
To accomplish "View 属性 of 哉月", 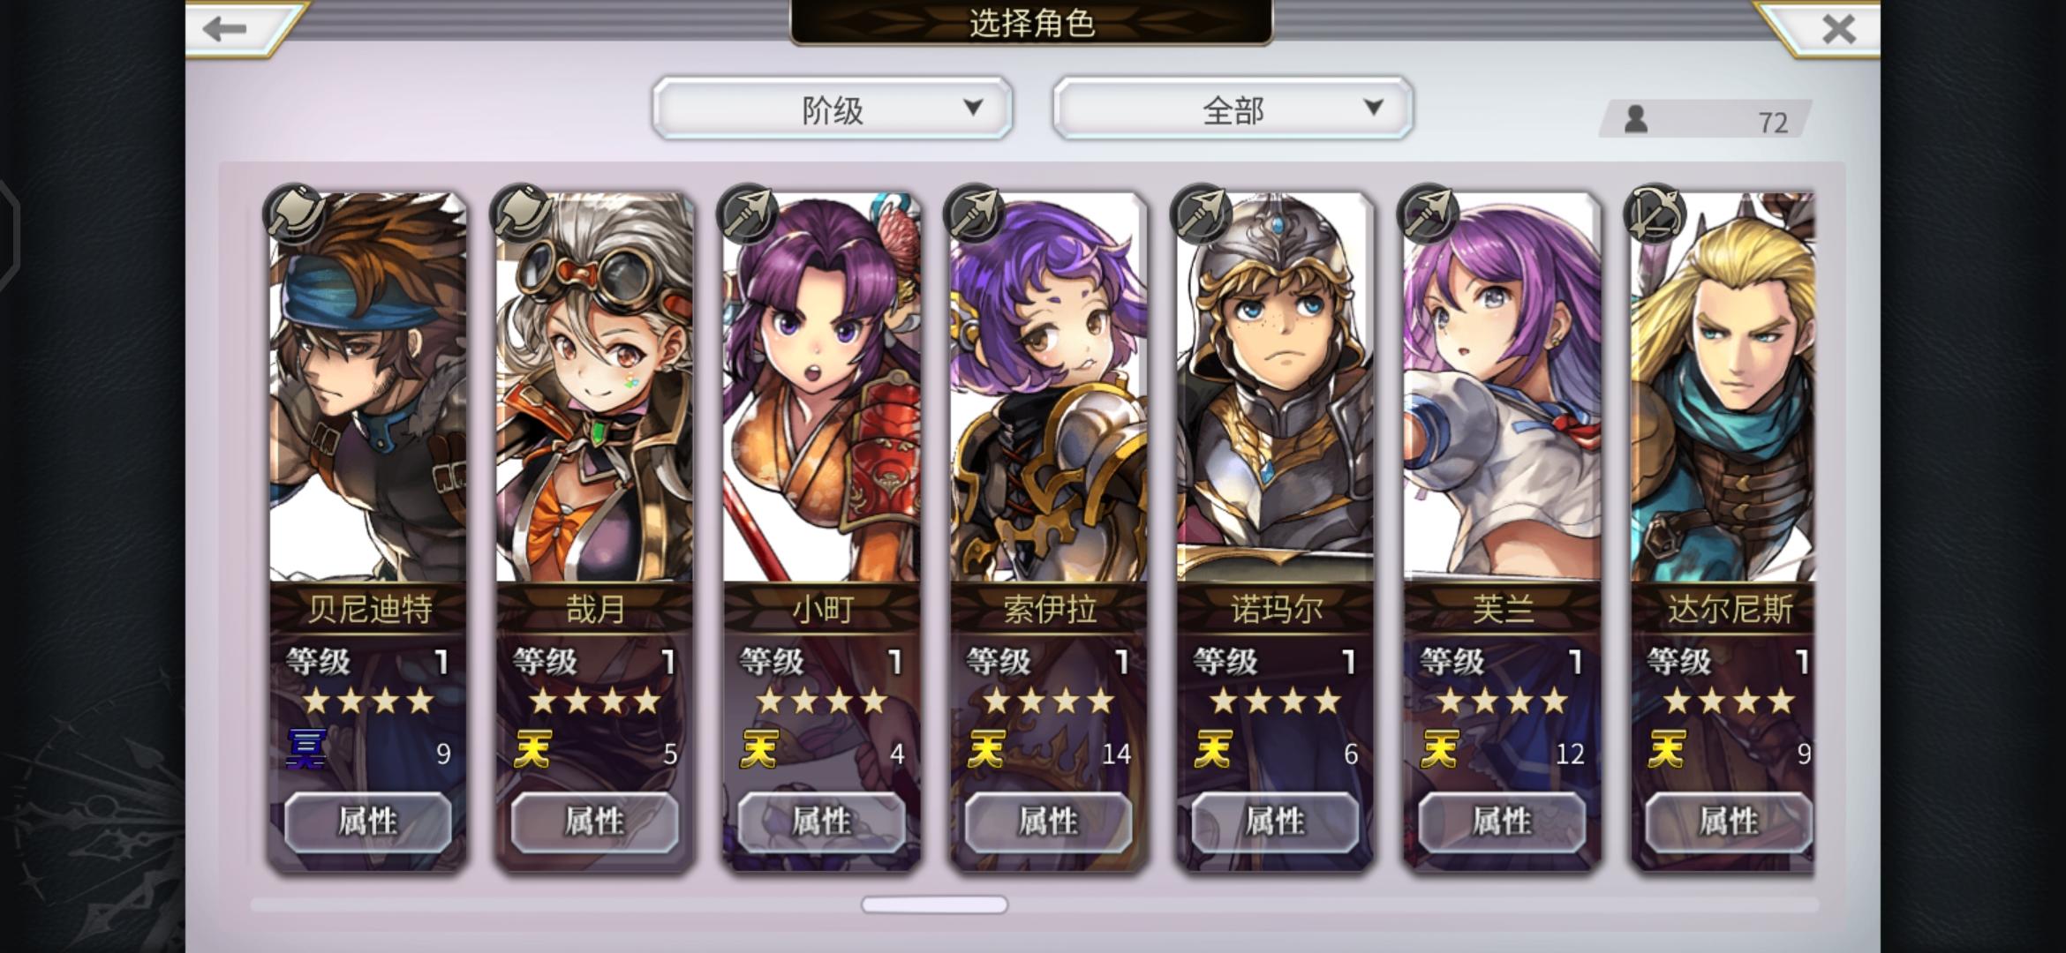I will (595, 822).
